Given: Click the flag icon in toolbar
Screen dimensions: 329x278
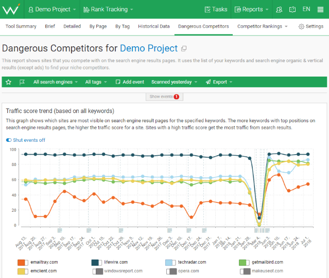Looking at the screenshot, I should (22, 82).
